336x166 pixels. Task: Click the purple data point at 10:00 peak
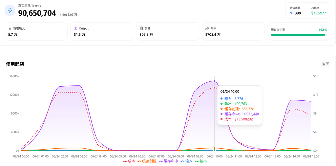click(215, 81)
